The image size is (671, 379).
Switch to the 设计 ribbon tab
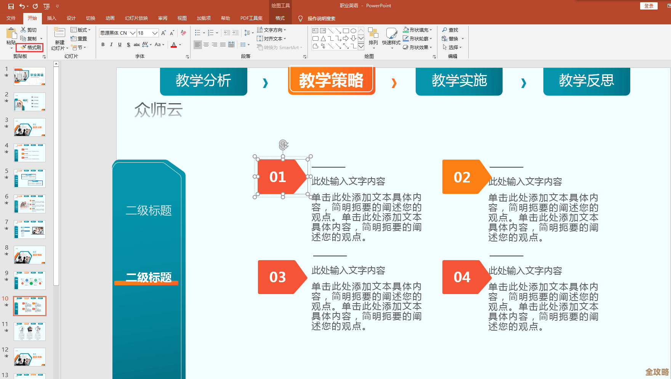(71, 18)
